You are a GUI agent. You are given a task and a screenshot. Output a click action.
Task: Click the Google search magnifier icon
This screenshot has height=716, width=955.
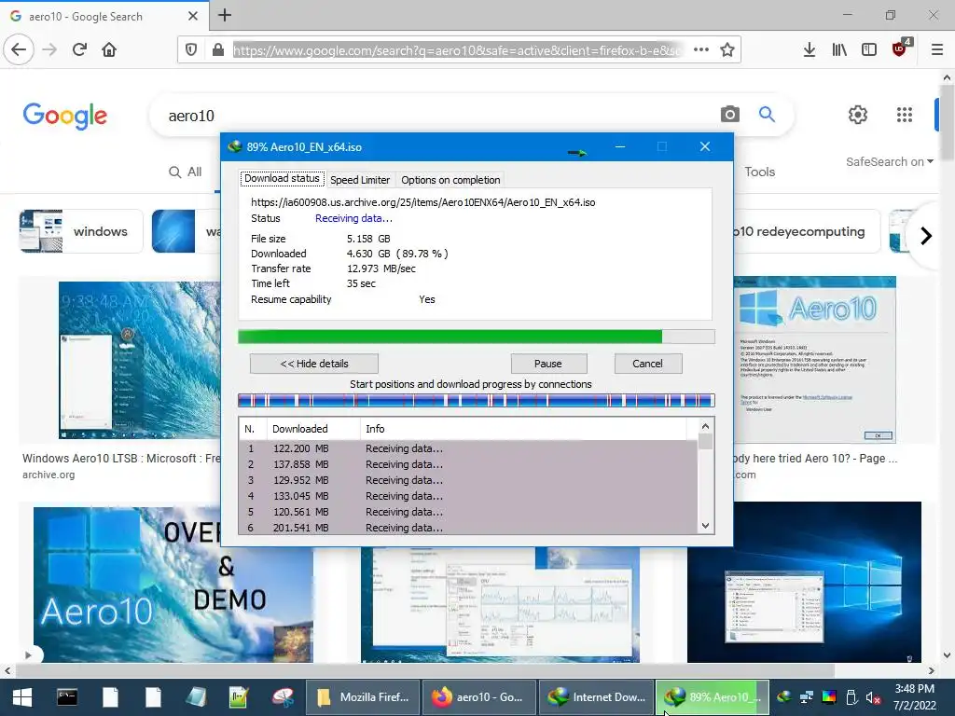[767, 114]
